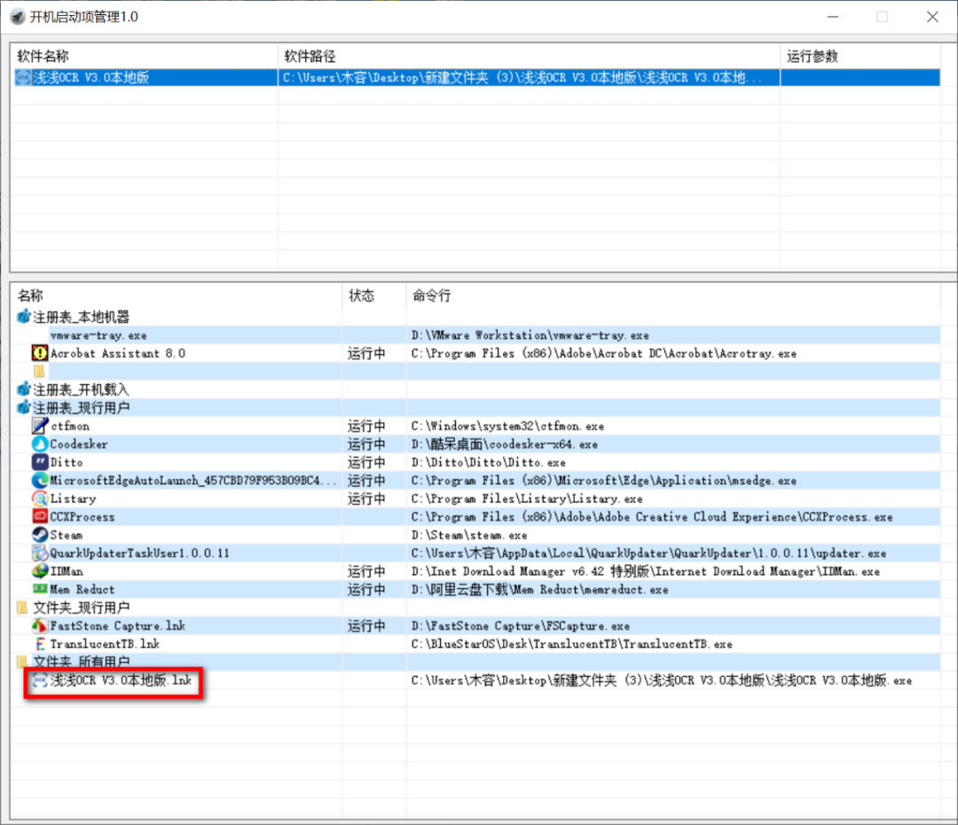Select the Acrobat Assistant 8.0 entry name

point(117,353)
